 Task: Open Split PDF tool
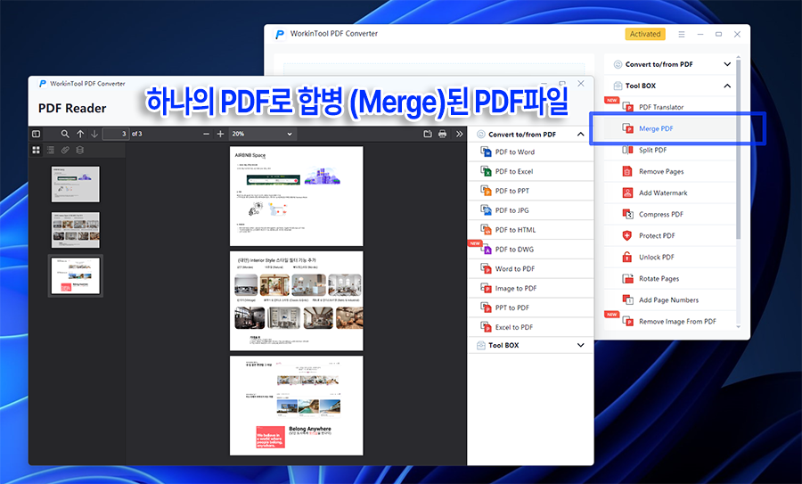(670, 151)
